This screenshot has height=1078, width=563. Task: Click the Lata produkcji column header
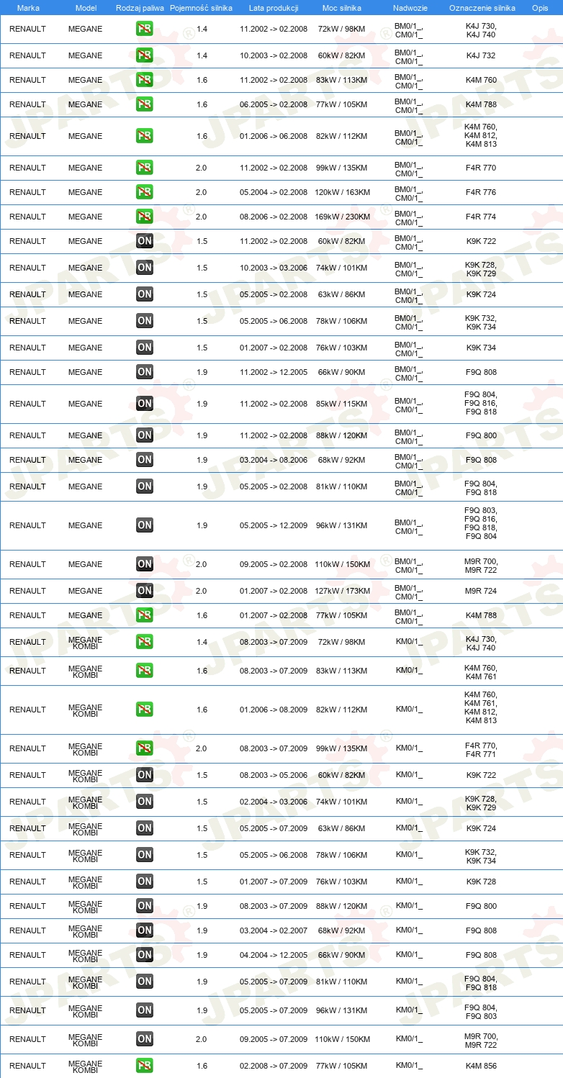pyautogui.click(x=274, y=8)
